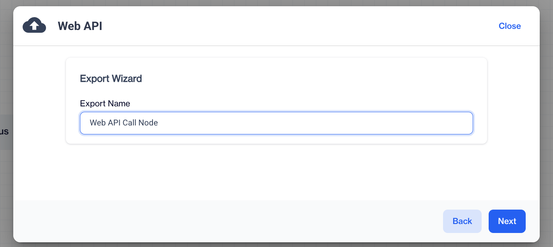Viewport: 553px width, 247px height.
Task: Click the "Export Wizard" heading
Action: coord(111,79)
